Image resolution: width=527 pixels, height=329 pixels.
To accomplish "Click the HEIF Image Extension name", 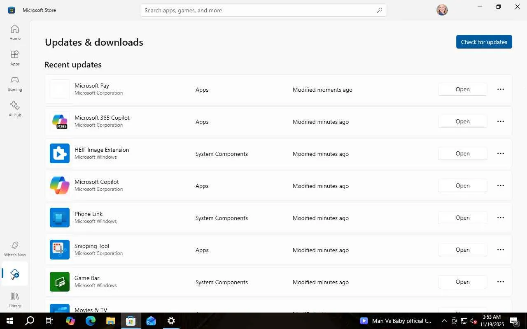I will coord(102,150).
